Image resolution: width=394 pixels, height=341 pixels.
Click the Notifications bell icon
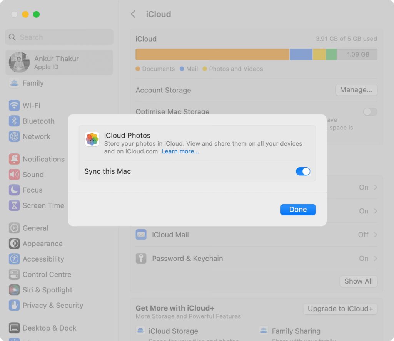coord(14,159)
